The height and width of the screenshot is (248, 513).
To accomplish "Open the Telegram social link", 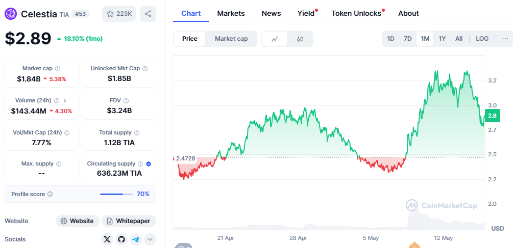I will 136,239.
